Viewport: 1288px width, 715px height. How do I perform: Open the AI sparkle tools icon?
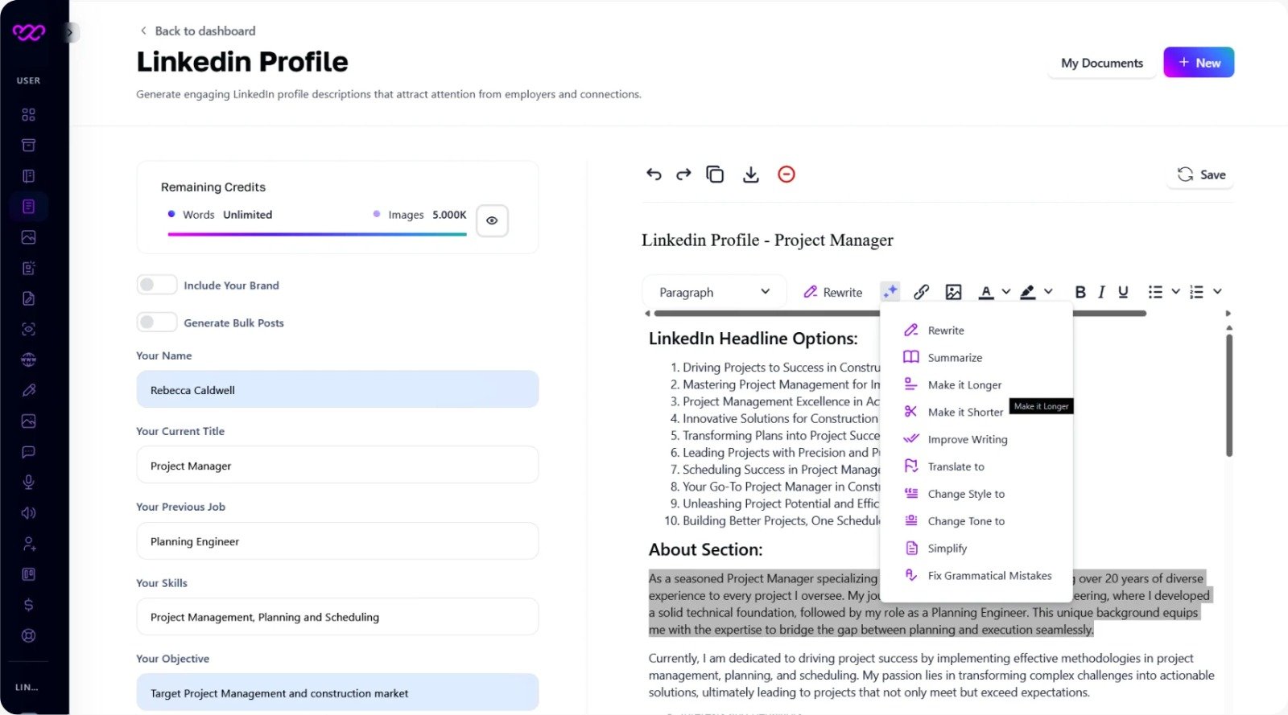click(890, 291)
